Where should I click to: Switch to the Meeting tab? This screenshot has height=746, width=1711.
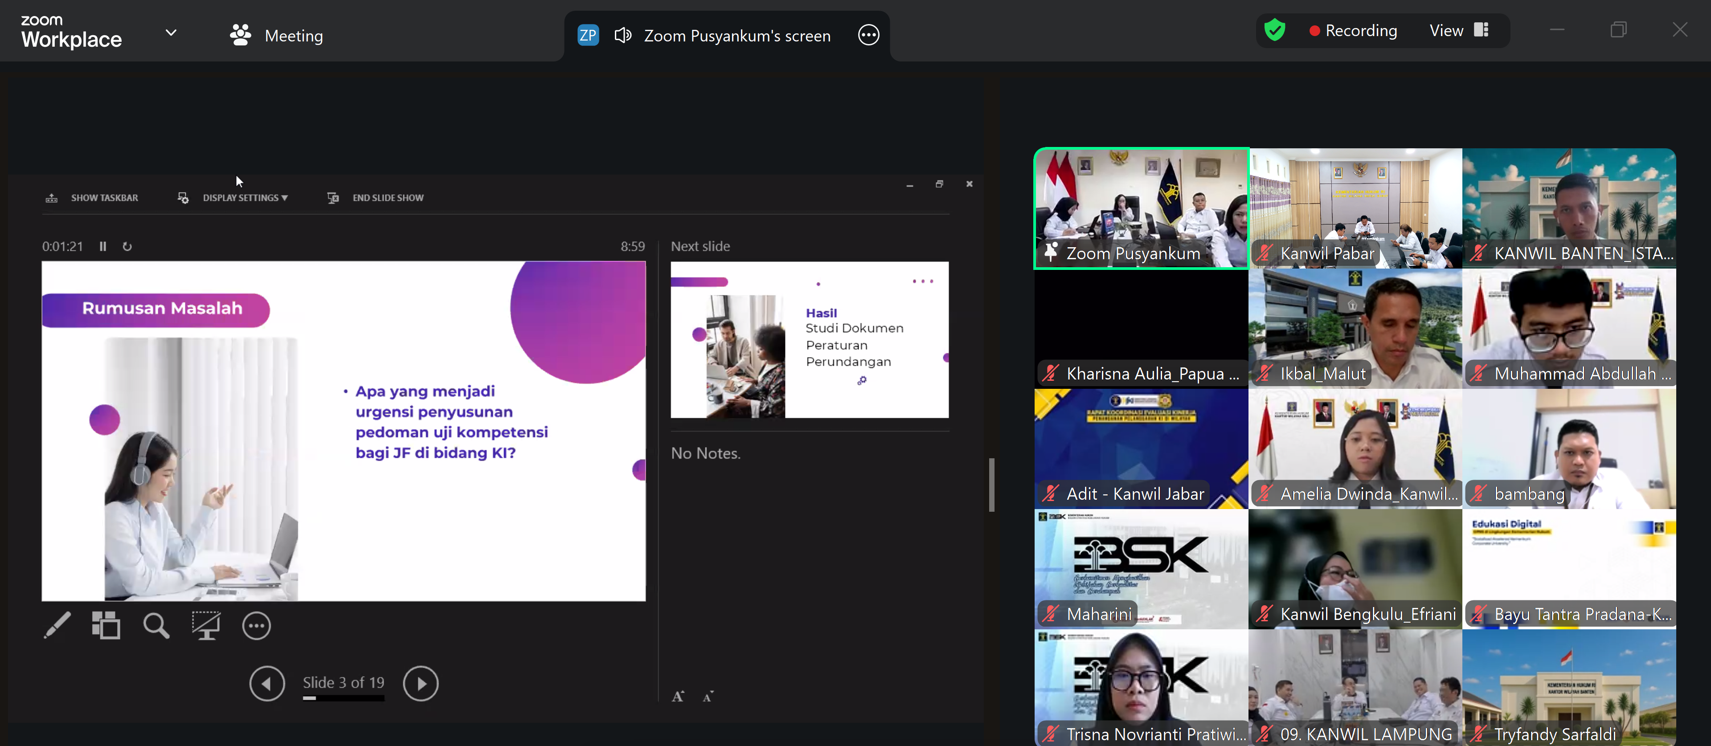click(x=276, y=35)
